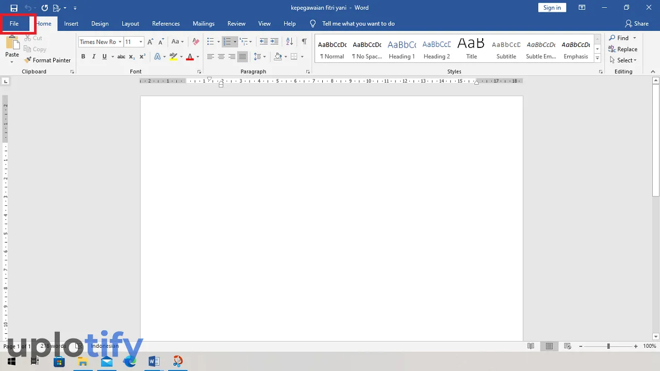The image size is (660, 371).
Task: Open Microsoft Edge from taskbar
Action: tap(130, 361)
